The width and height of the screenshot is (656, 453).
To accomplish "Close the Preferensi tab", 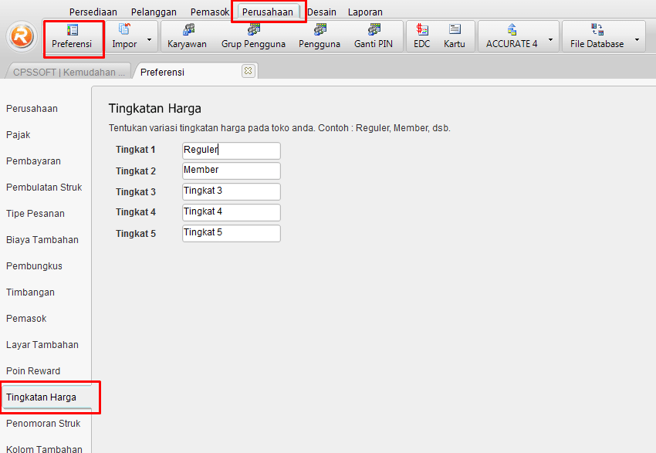I will (248, 71).
